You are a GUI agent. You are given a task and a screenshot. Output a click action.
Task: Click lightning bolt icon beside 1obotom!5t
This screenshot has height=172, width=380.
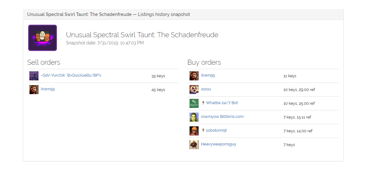(203, 130)
